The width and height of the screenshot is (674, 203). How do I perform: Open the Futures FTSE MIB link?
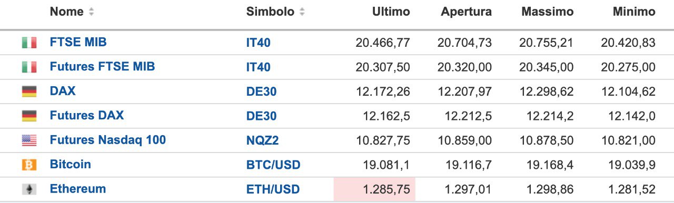(102, 67)
